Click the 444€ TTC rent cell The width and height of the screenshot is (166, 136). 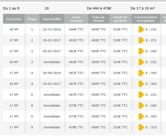[x=76, y=29]
